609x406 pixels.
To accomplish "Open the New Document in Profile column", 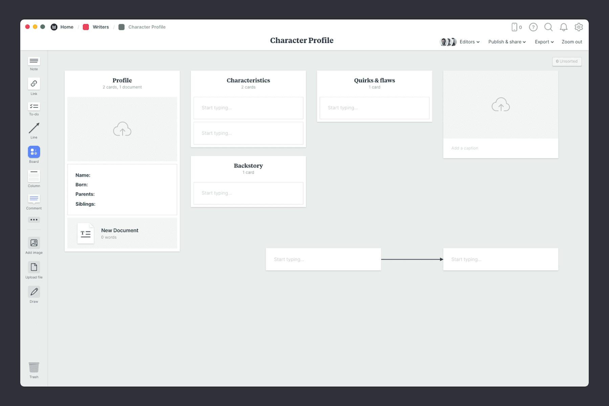I will point(119,233).
